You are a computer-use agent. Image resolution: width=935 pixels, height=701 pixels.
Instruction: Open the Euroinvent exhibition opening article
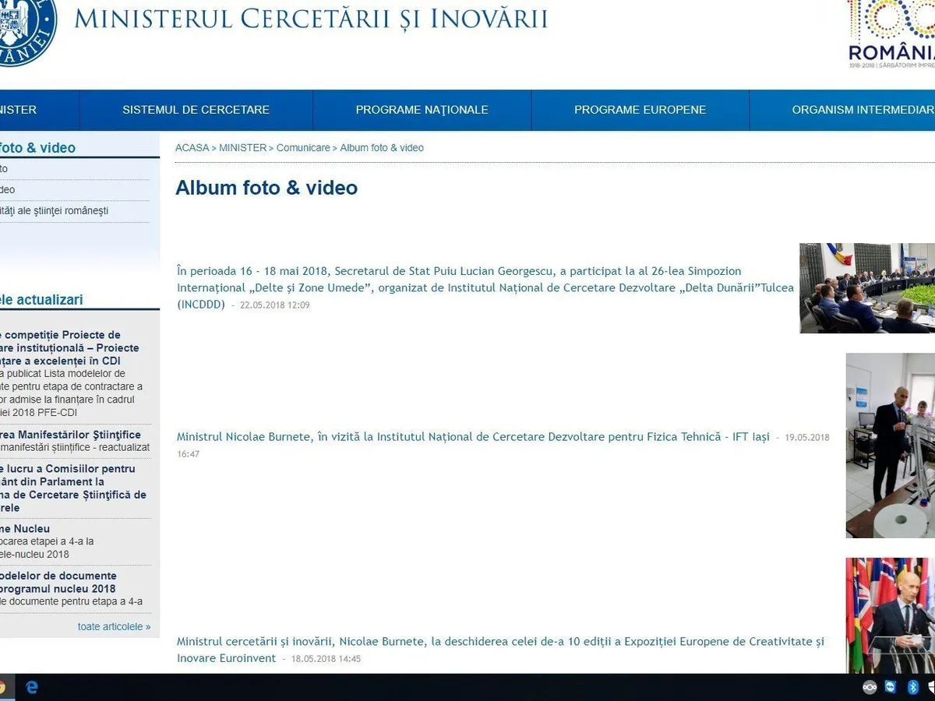pyautogui.click(x=499, y=643)
